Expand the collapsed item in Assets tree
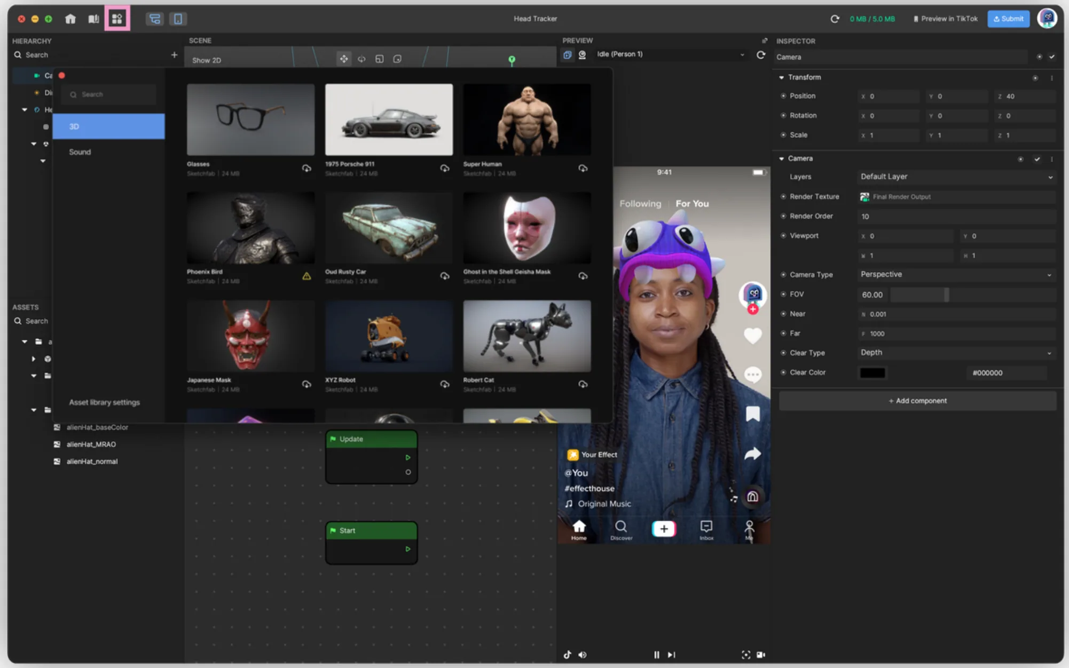The height and width of the screenshot is (668, 1069). pyautogui.click(x=33, y=359)
